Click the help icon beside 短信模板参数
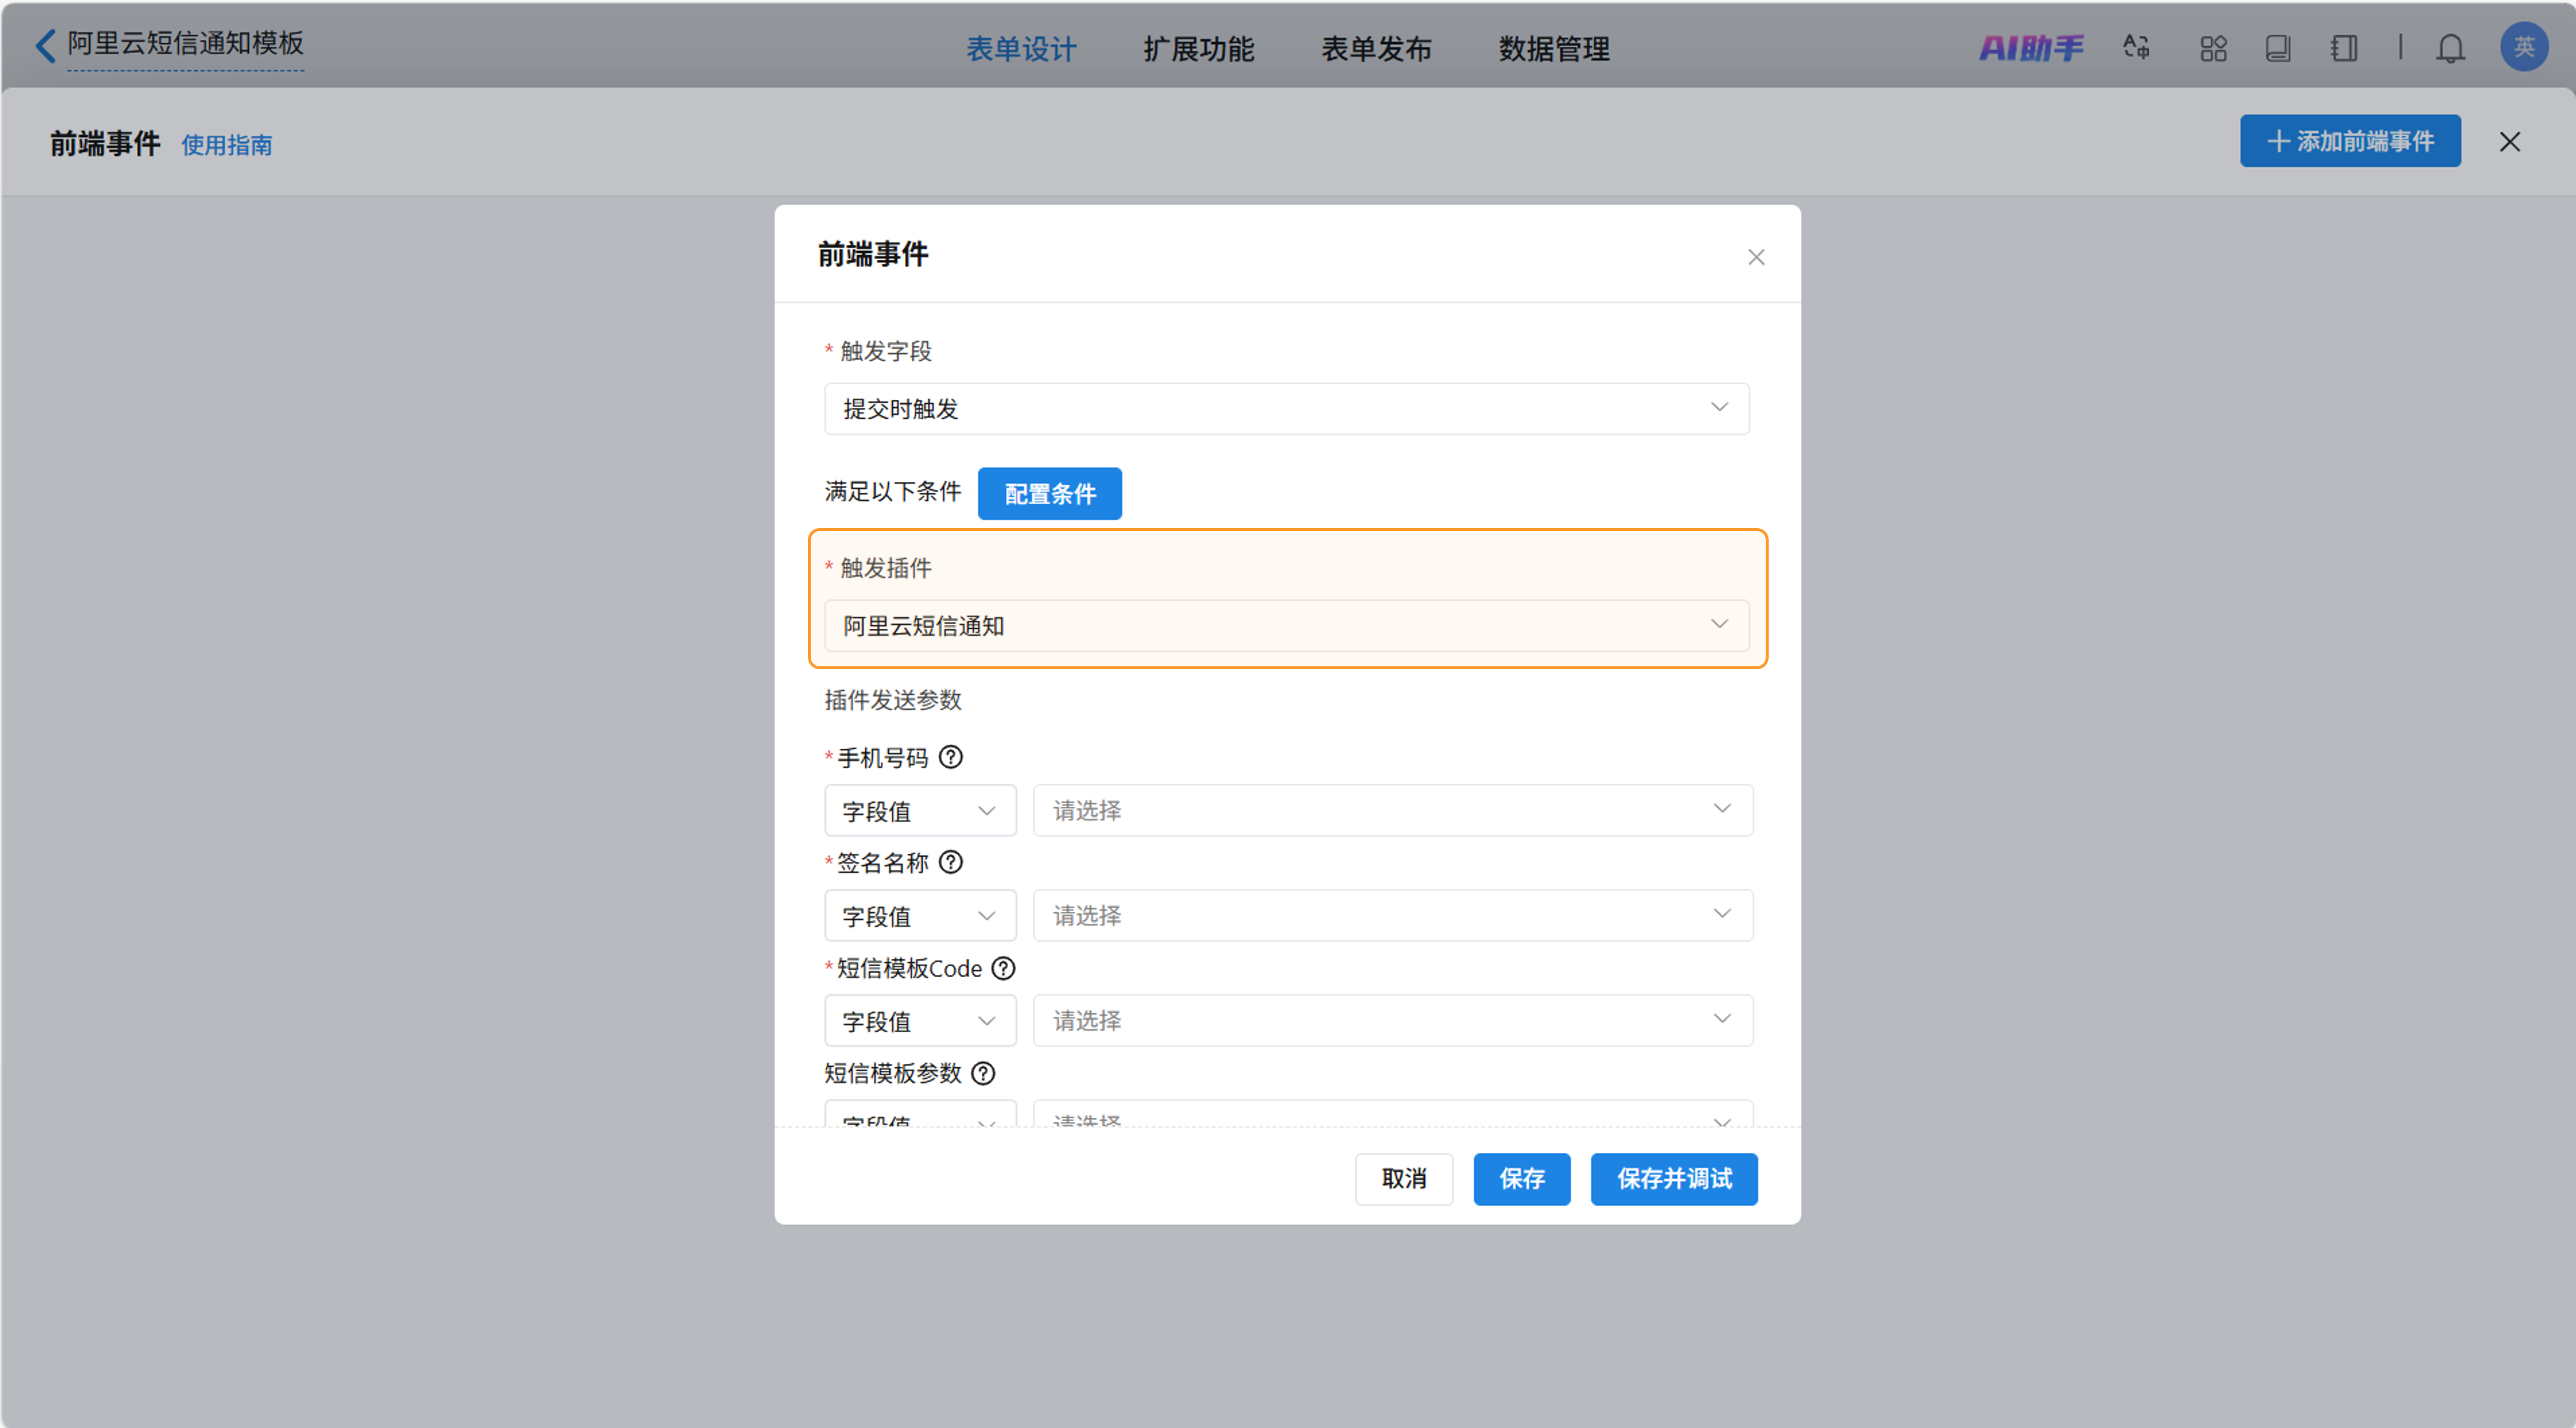Image resolution: width=2576 pixels, height=1428 pixels. point(984,1073)
